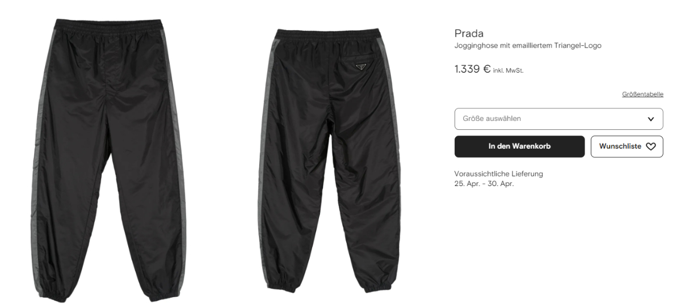Save item with the Wunschliste button
681x308 pixels.
[627, 146]
